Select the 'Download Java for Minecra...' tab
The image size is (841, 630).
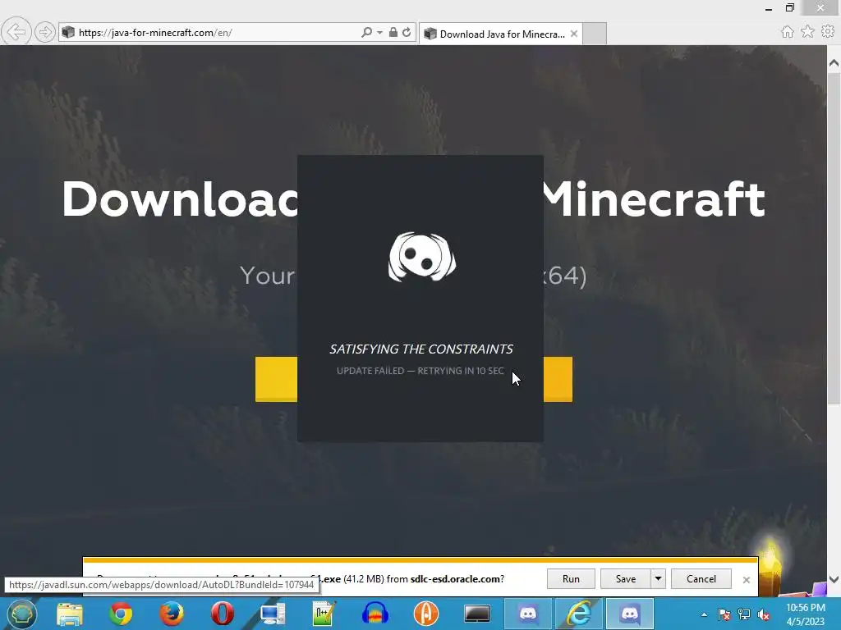[x=501, y=34]
